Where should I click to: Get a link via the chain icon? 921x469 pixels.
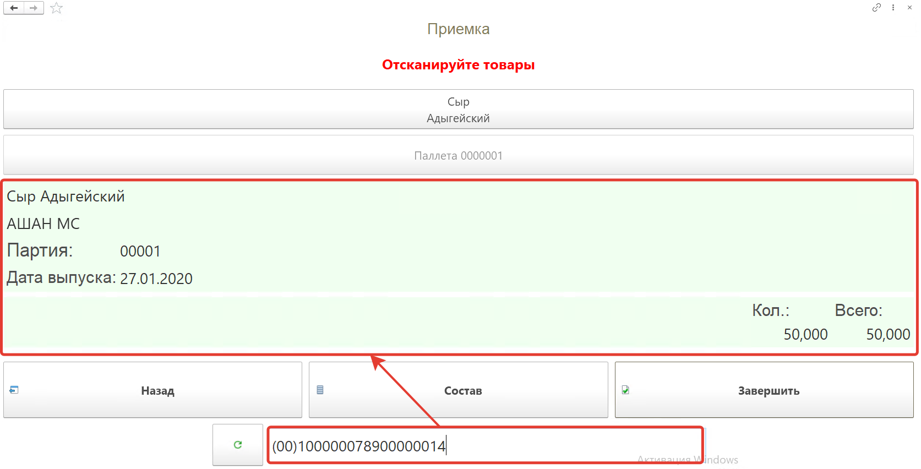pyautogui.click(x=876, y=8)
